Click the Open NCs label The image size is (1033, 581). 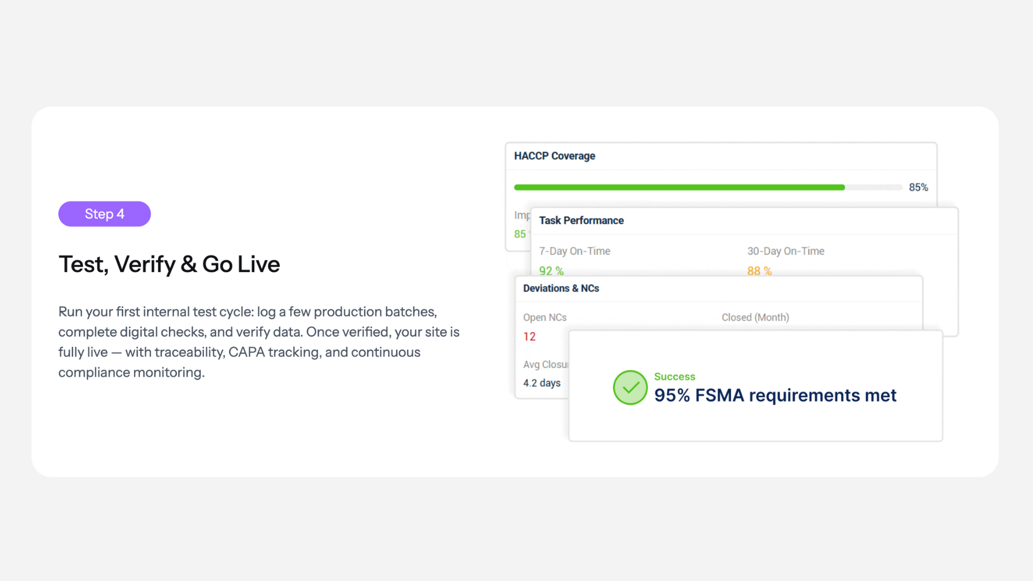pos(544,317)
